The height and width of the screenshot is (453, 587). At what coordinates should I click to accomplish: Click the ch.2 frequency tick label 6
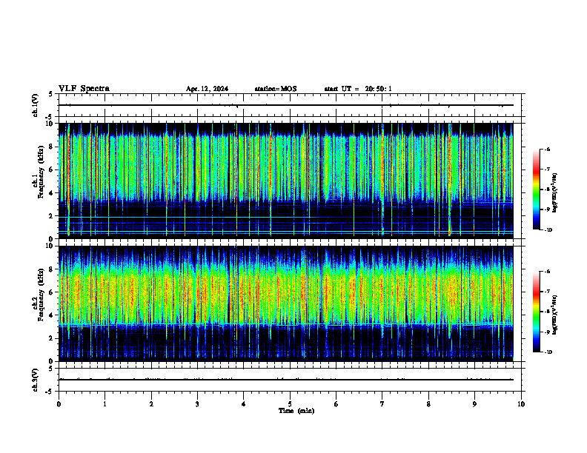point(52,292)
